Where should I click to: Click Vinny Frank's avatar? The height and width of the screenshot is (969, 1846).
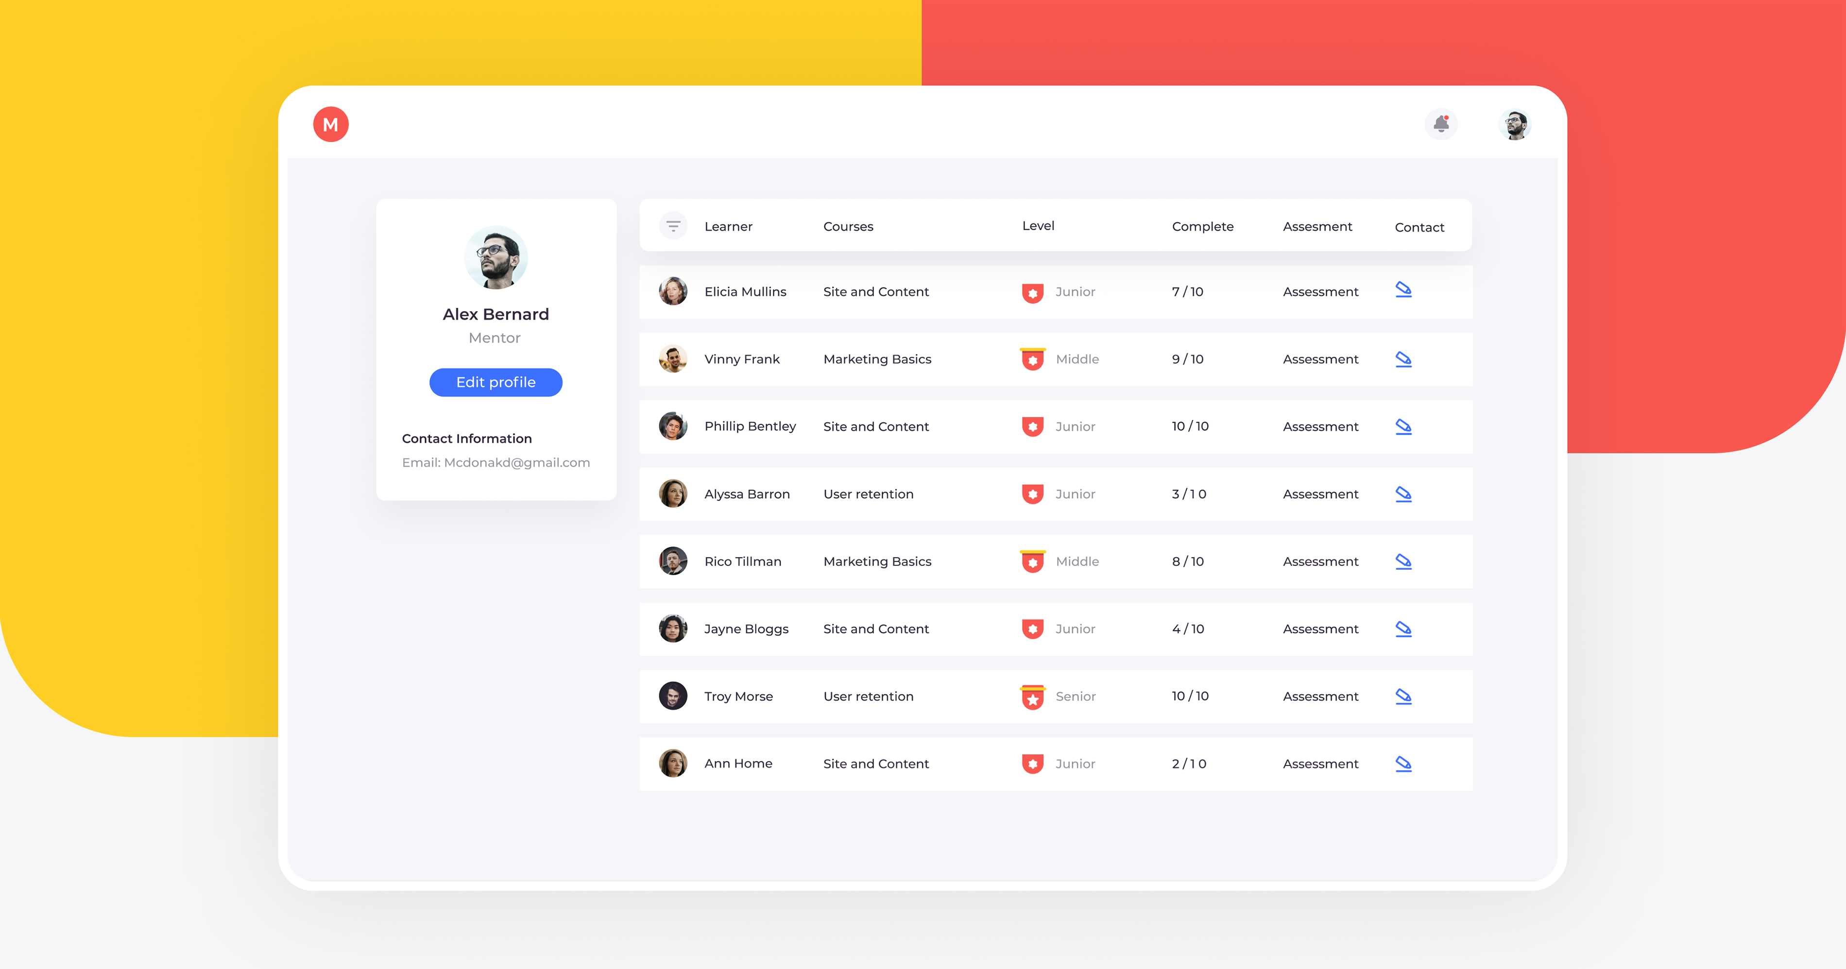coord(673,359)
